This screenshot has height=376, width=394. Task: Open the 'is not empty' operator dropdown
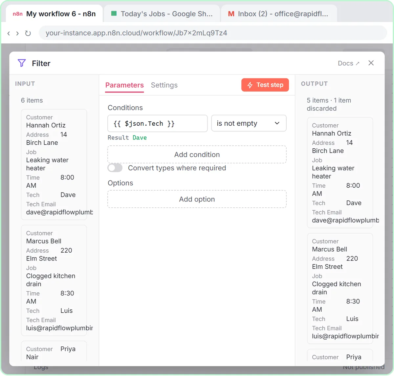(x=249, y=123)
